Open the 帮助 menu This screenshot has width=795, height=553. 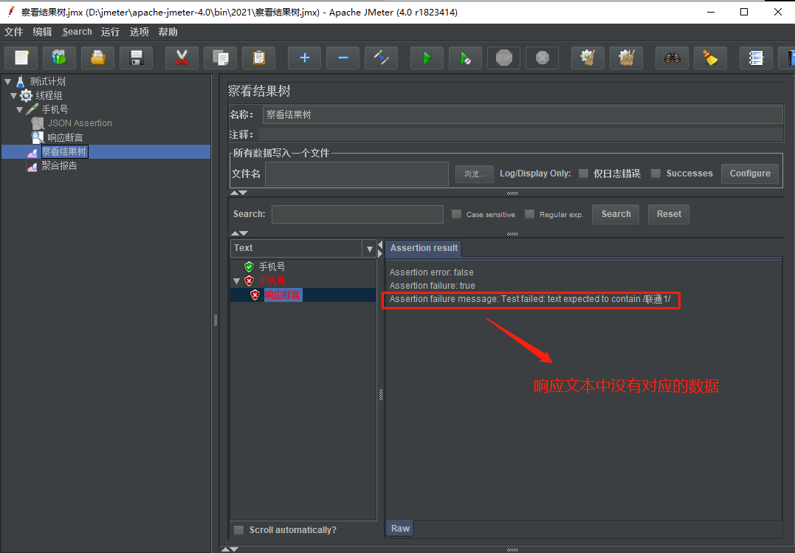coord(168,32)
